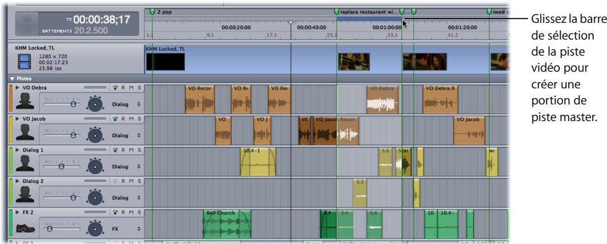Select the first VO Recor clip on VO Debra

(x=199, y=99)
